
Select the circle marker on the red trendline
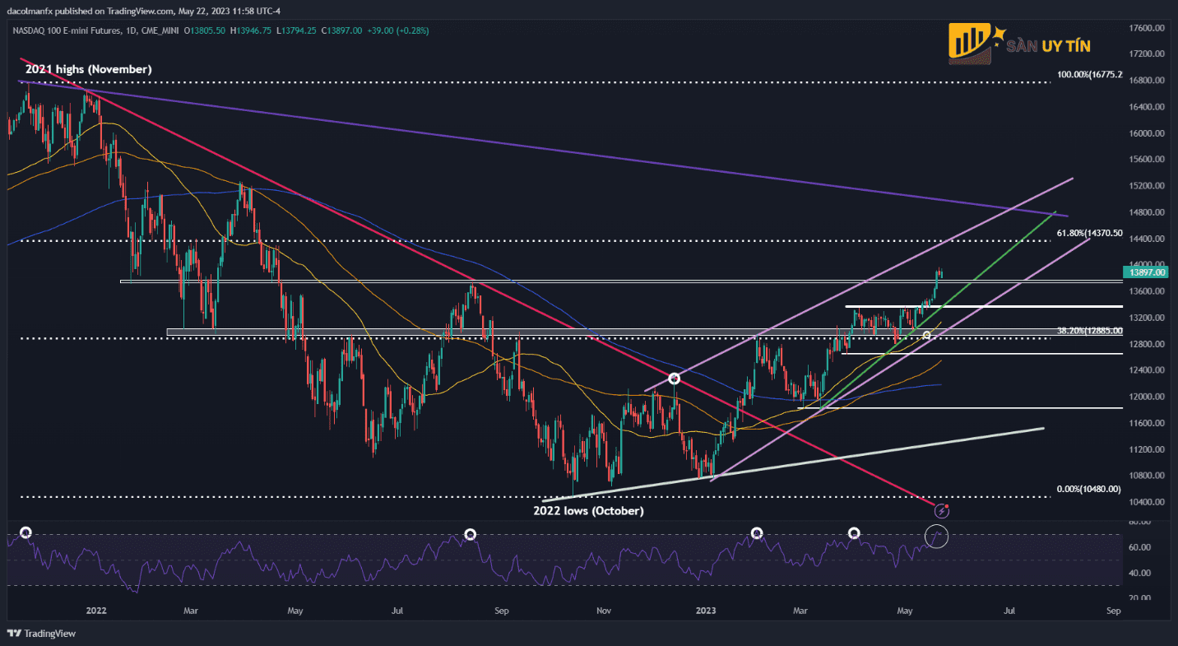[675, 379]
